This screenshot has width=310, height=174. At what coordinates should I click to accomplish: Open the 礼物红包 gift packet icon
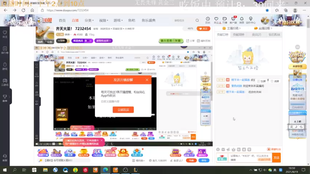click(x=123, y=152)
